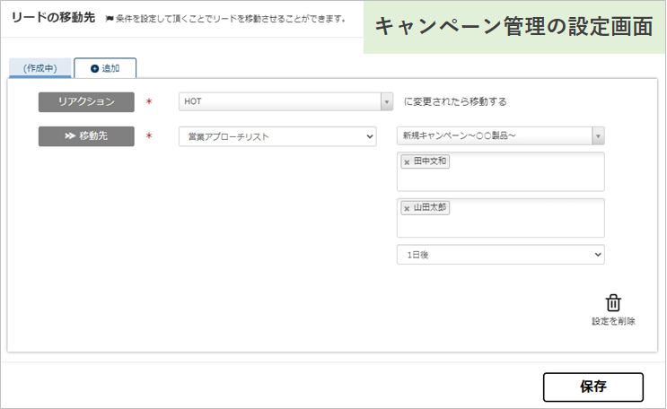667x409 pixels.
Task: Click the キャンペーン管理の設定画面 banner
Action: tap(513, 27)
